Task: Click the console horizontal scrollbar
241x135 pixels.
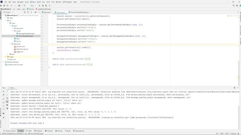Action: click(x=72, y=129)
